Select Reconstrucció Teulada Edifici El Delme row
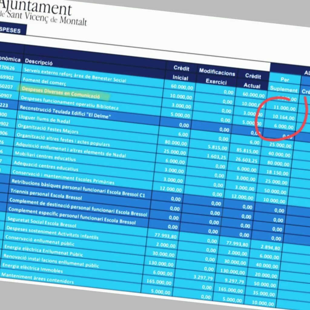Image resolution: width=310 pixels, height=310 pixels. pyautogui.click(x=63, y=112)
